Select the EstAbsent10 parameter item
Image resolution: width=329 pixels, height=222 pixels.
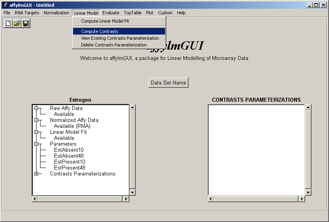tap(69, 150)
